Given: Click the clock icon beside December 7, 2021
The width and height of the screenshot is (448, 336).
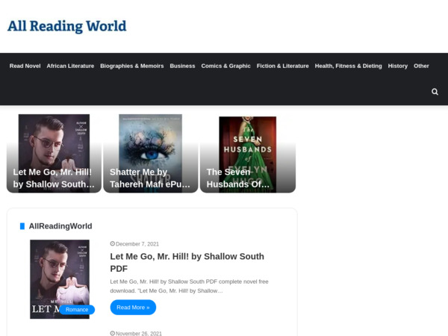Looking at the screenshot, I should pyautogui.click(x=113, y=243).
